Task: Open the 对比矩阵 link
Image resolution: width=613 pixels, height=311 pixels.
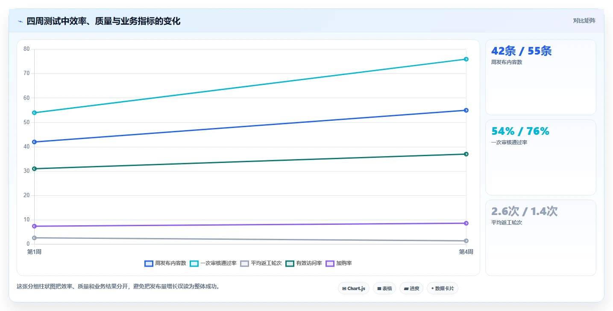Action: click(584, 20)
